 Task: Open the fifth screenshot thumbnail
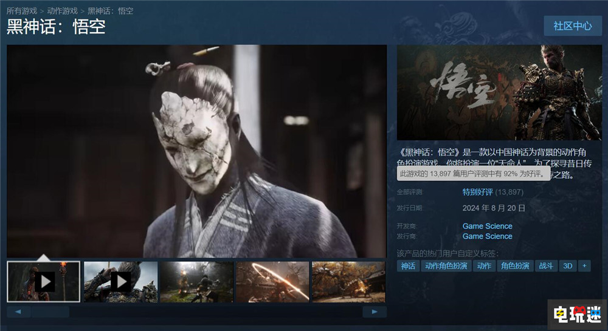coord(348,281)
